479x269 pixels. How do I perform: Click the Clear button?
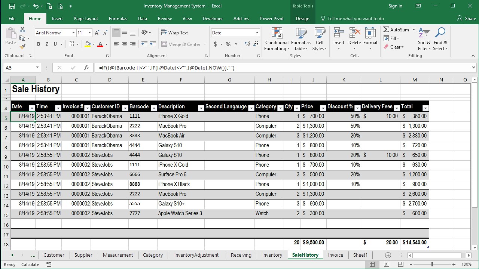click(394, 47)
